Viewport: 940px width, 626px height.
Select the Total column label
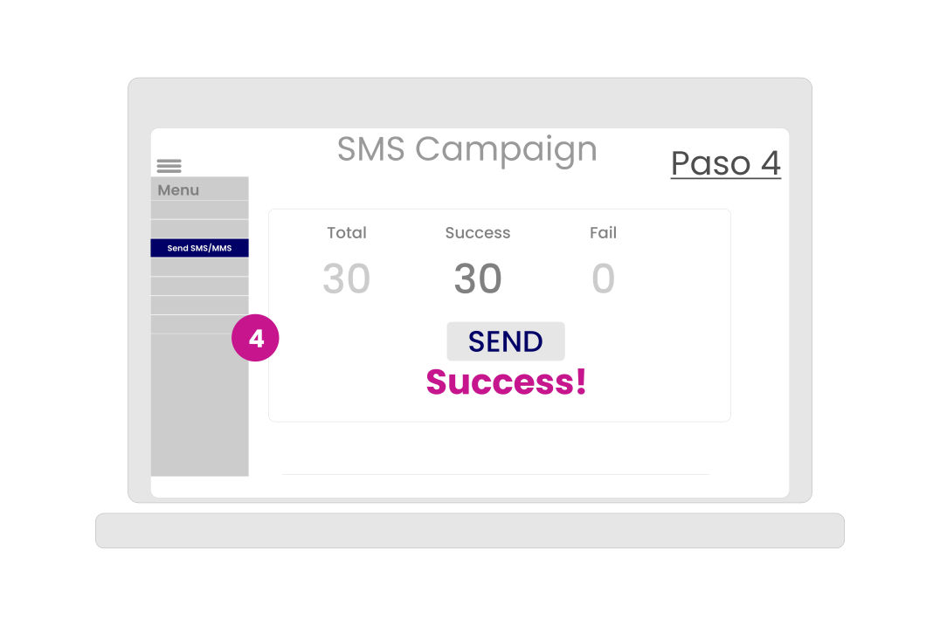tap(347, 232)
